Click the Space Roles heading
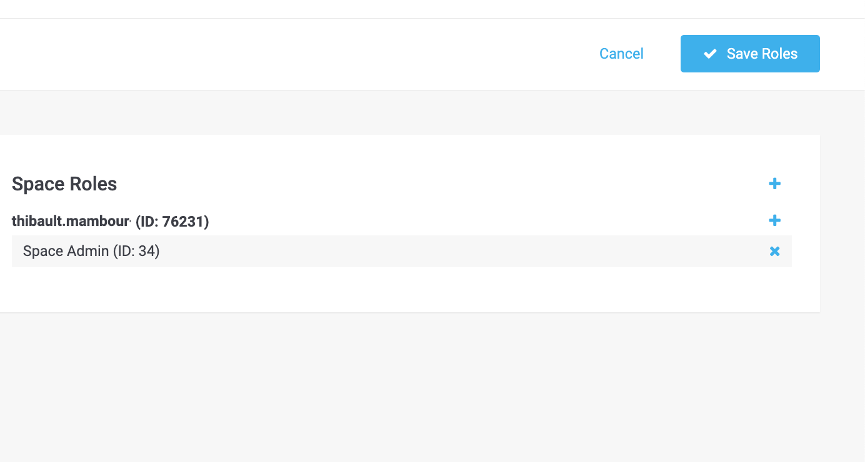865x462 pixels. point(64,184)
